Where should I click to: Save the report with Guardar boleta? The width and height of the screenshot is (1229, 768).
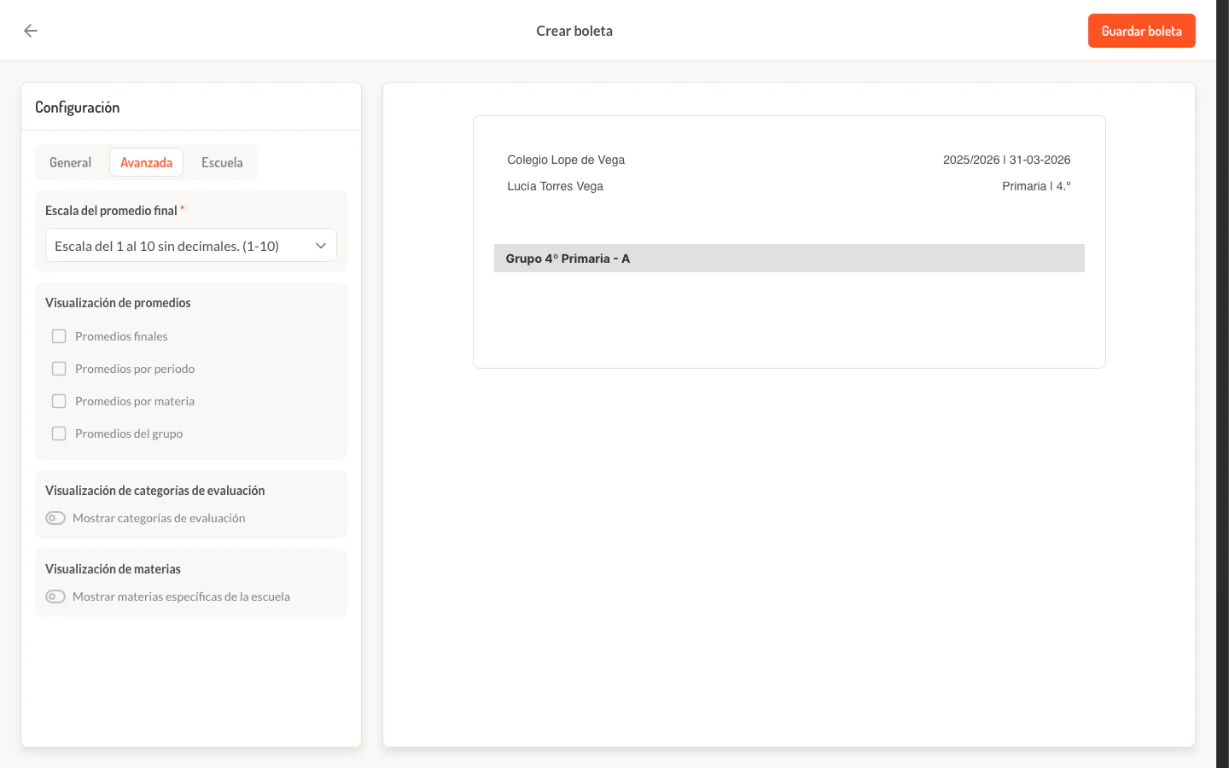click(x=1141, y=31)
